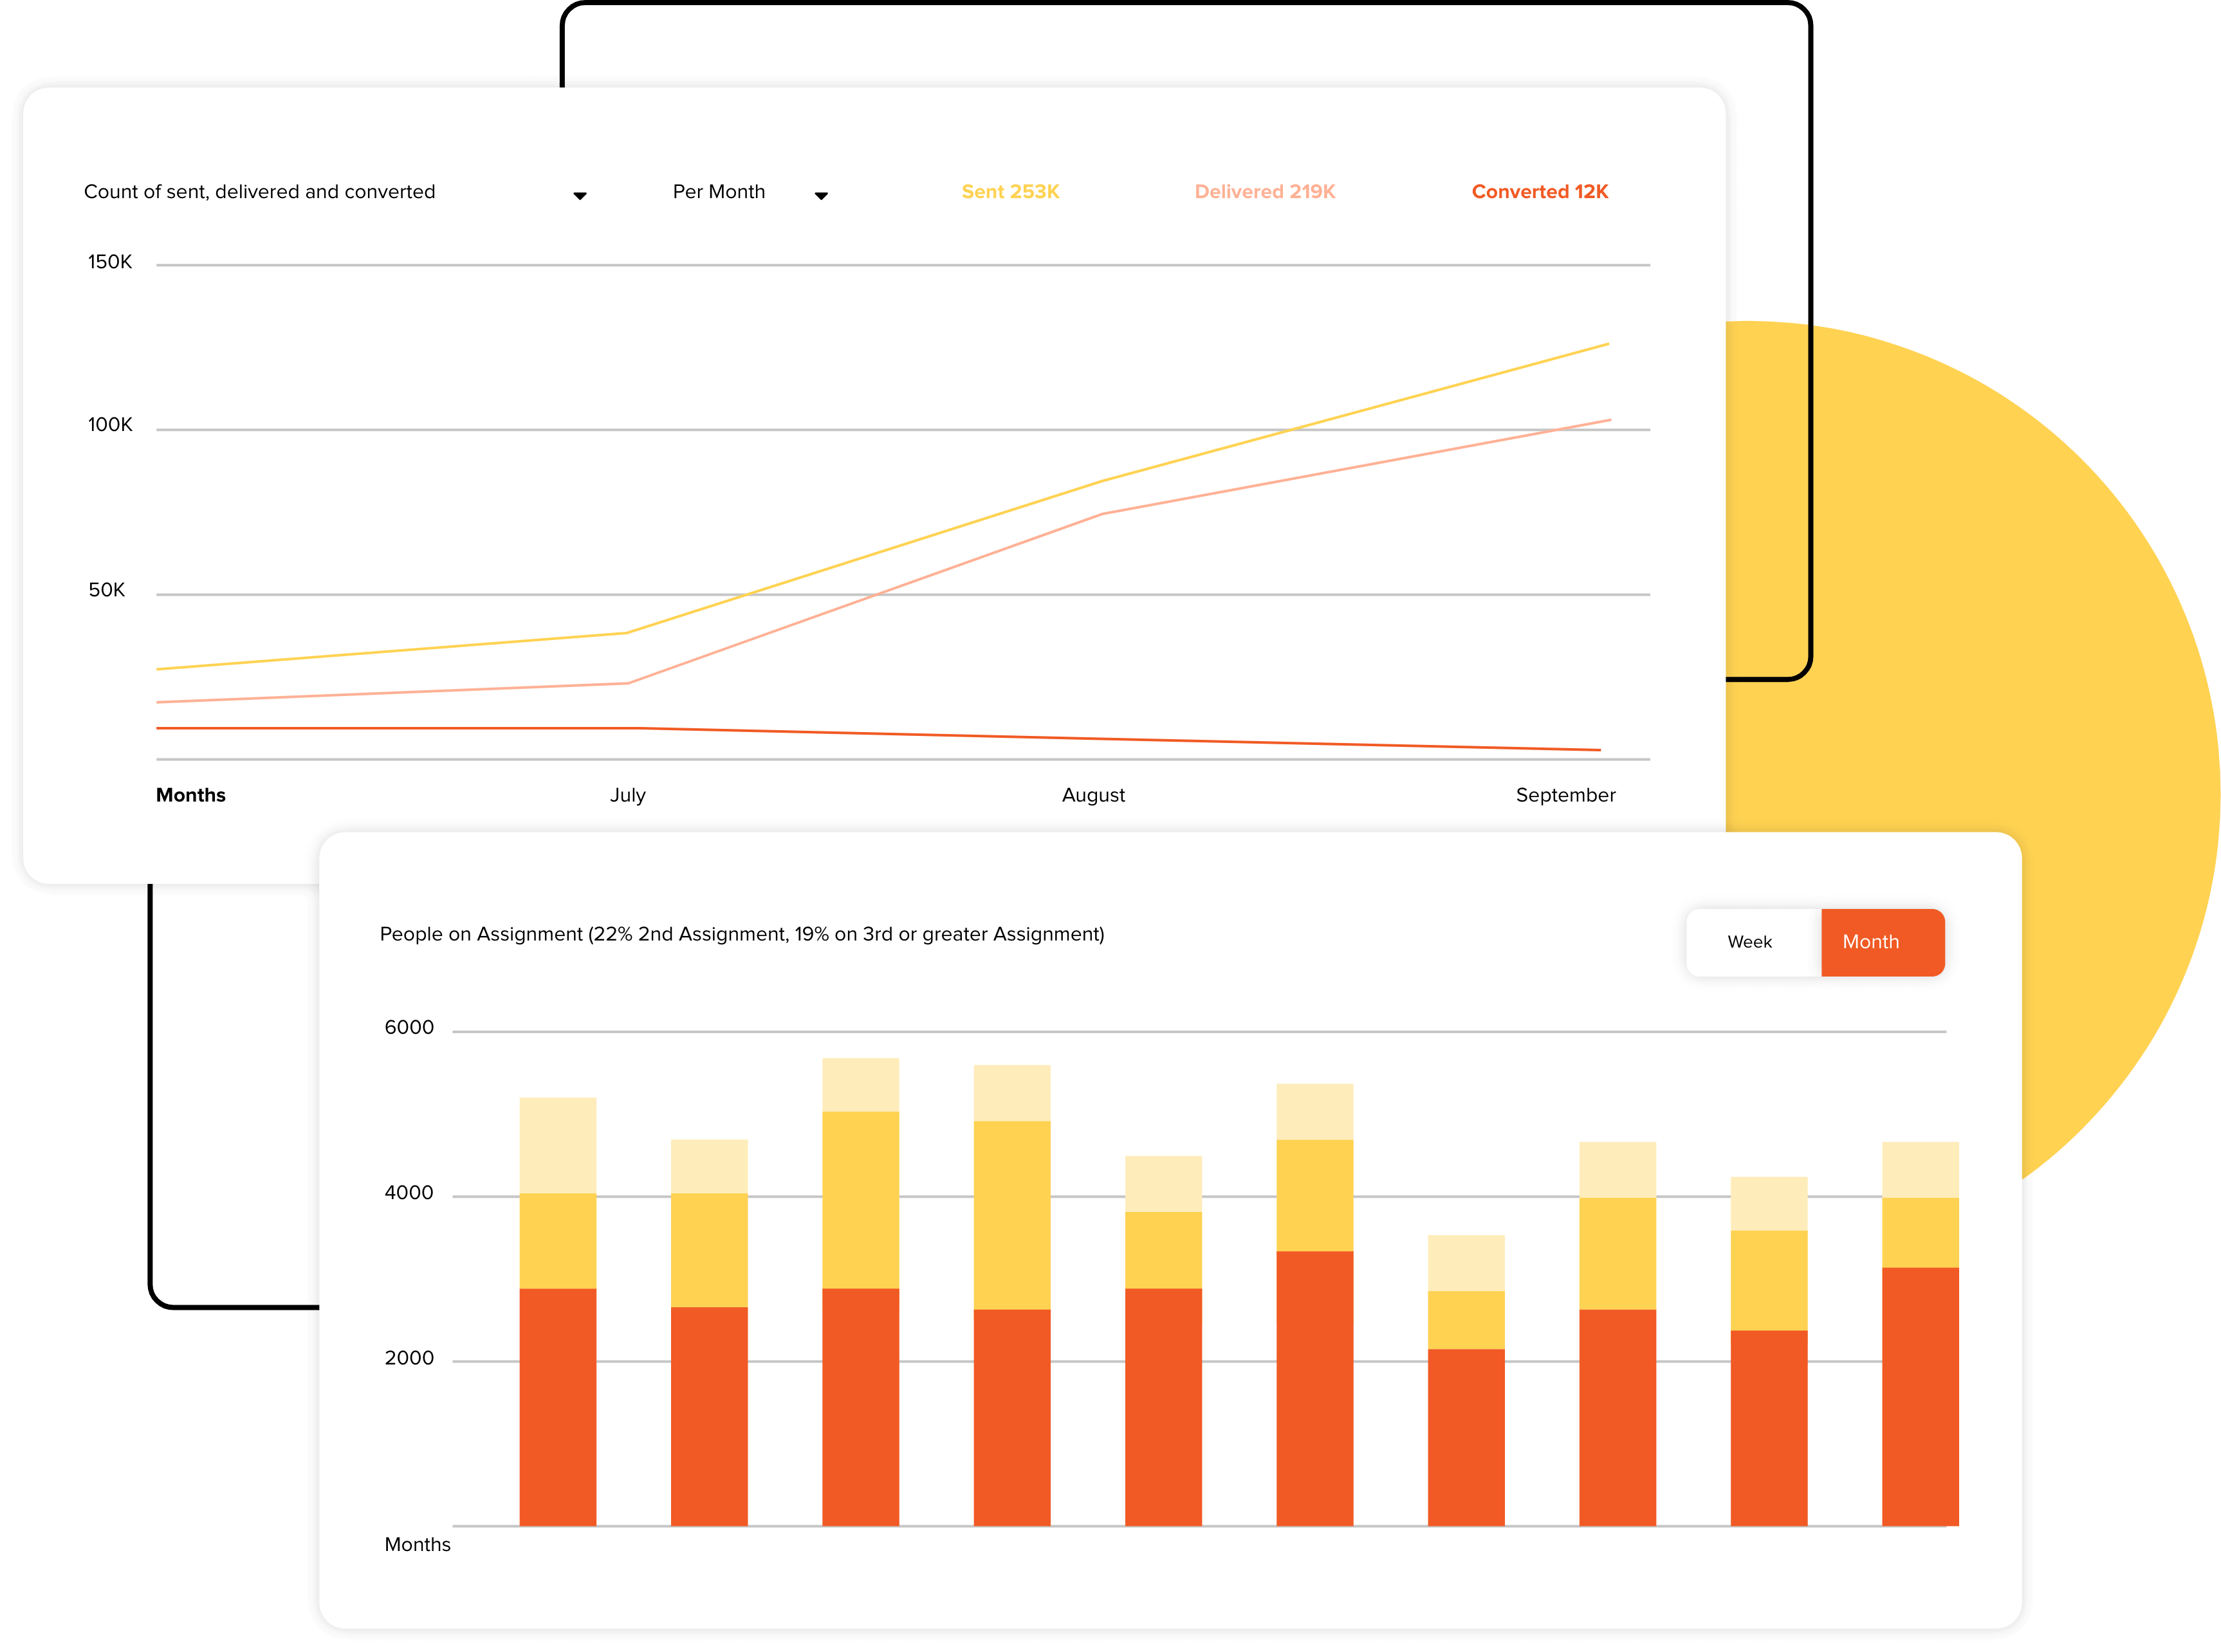The width and height of the screenshot is (2221, 1652).
Task: Click the People on Assignment chart title
Action: coord(742,934)
